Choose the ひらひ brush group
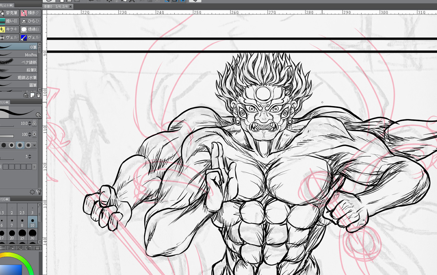Screen dimensions: 437x275 pos(31,21)
